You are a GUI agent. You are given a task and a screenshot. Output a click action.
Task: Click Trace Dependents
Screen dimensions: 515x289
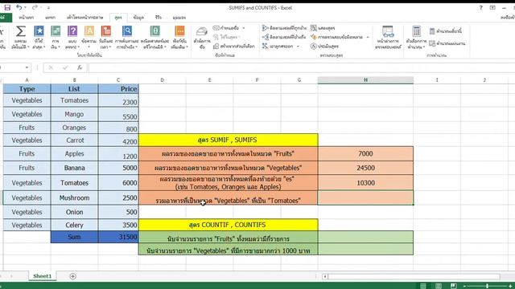(x=284, y=37)
